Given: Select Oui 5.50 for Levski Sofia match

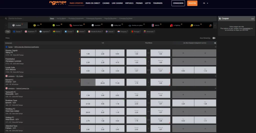Looking at the screenshot, I should point(183,70).
